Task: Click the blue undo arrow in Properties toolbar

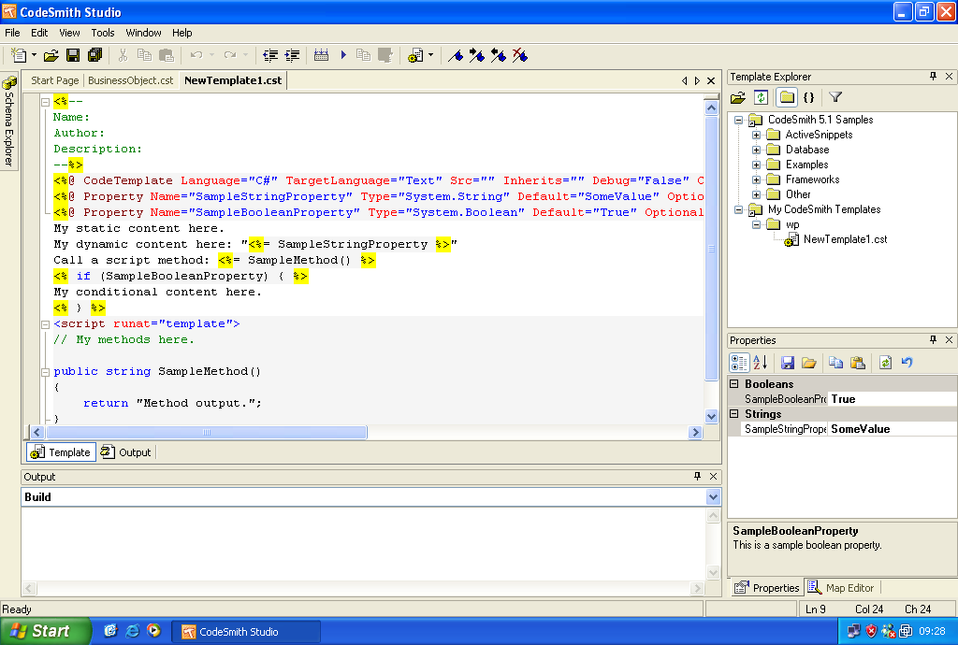Action: pos(907,363)
